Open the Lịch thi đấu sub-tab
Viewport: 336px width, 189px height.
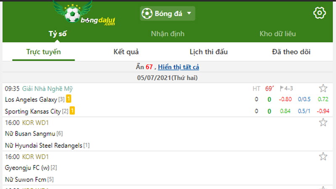208,52
